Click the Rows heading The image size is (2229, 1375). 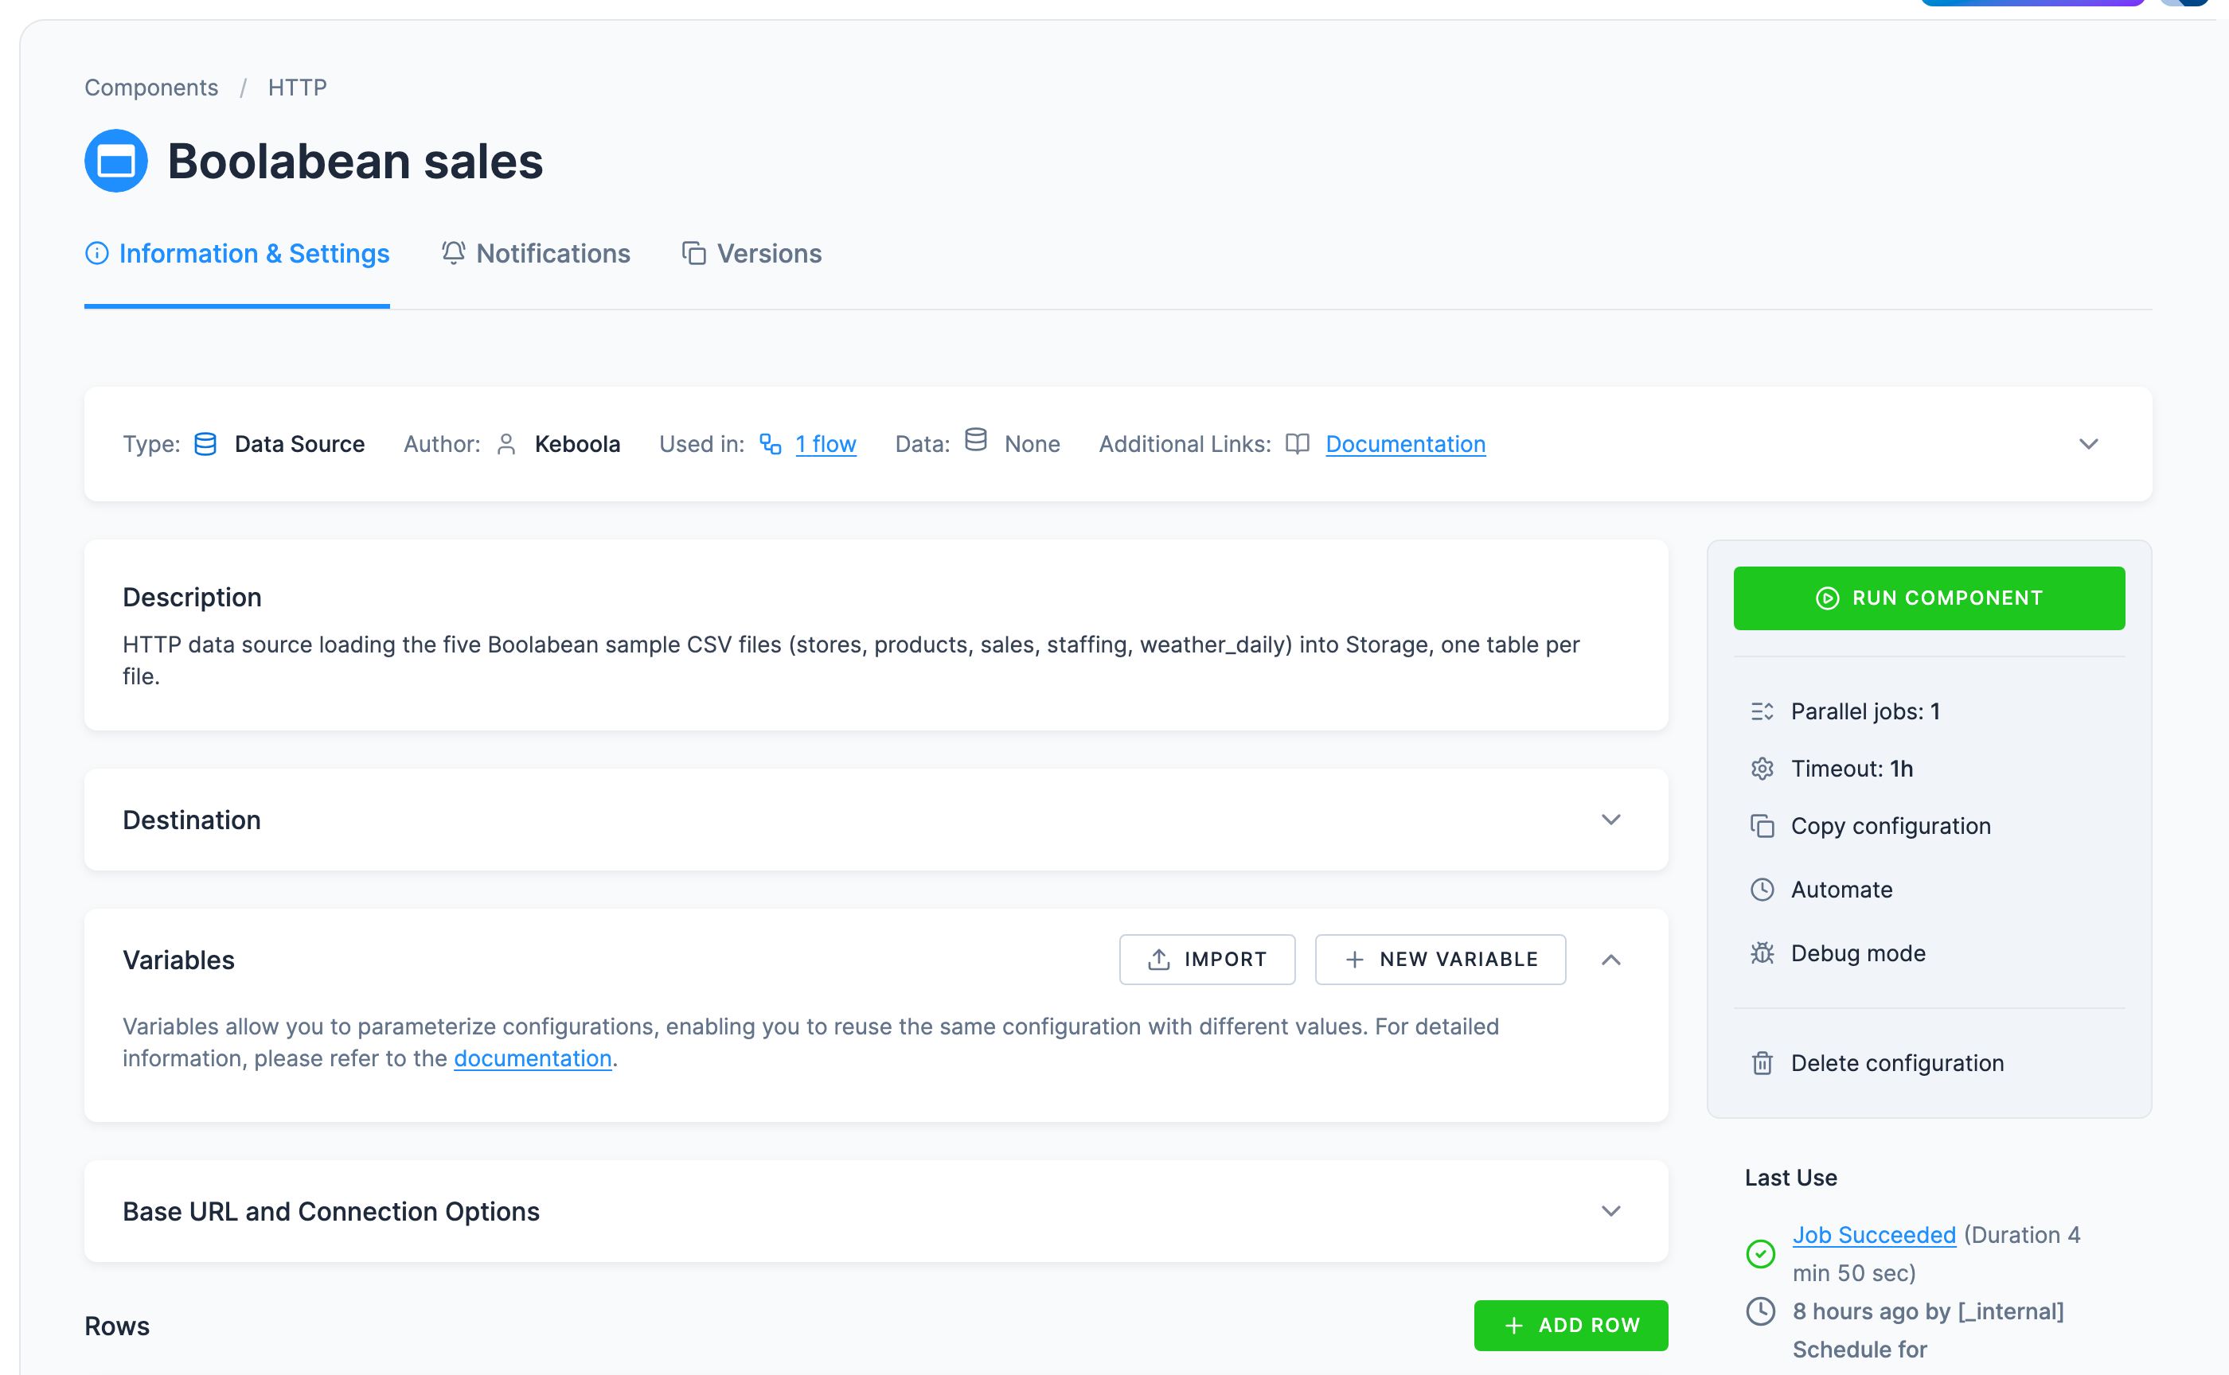(117, 1326)
